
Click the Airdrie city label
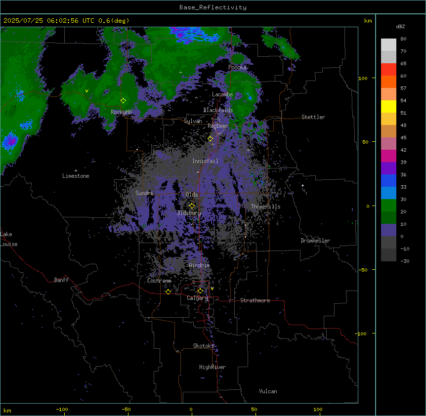pos(199,265)
